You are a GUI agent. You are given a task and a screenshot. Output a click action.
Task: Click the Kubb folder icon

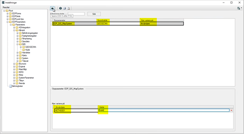tap(24, 50)
